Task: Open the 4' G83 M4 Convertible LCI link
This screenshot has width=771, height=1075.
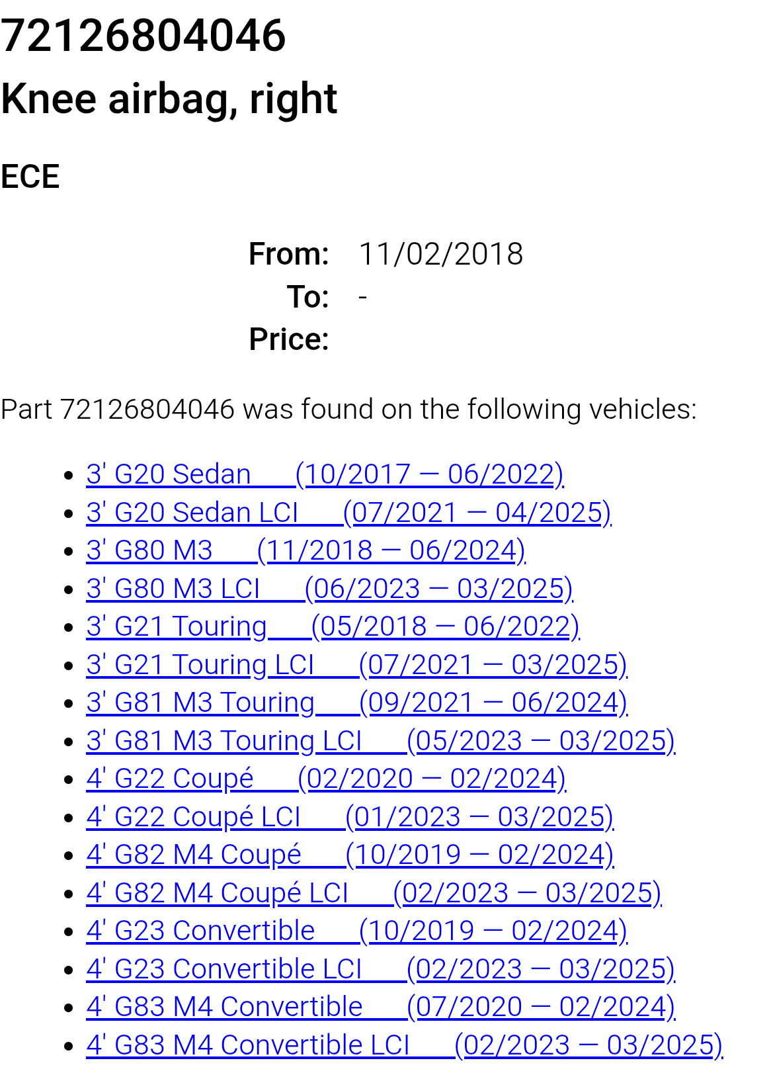Action: click(x=403, y=1045)
